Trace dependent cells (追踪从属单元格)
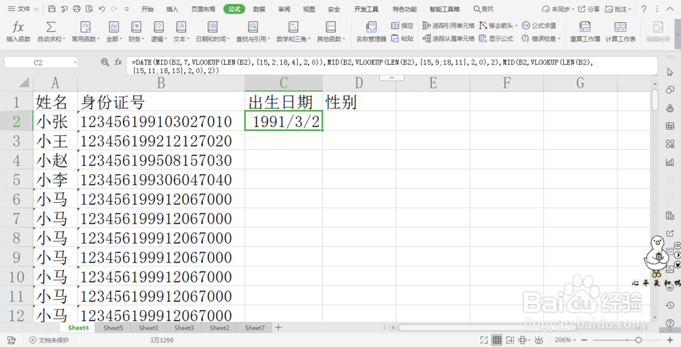 pos(448,39)
